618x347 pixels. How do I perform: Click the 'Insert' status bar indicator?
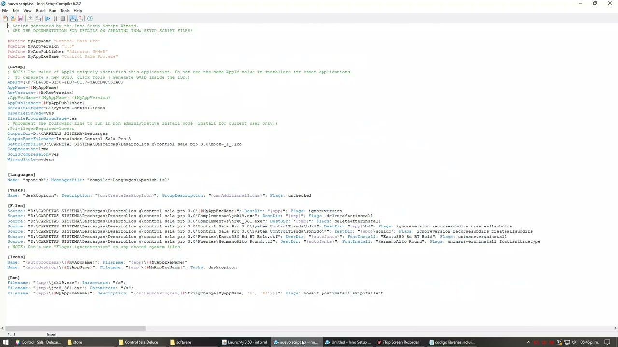(52, 334)
